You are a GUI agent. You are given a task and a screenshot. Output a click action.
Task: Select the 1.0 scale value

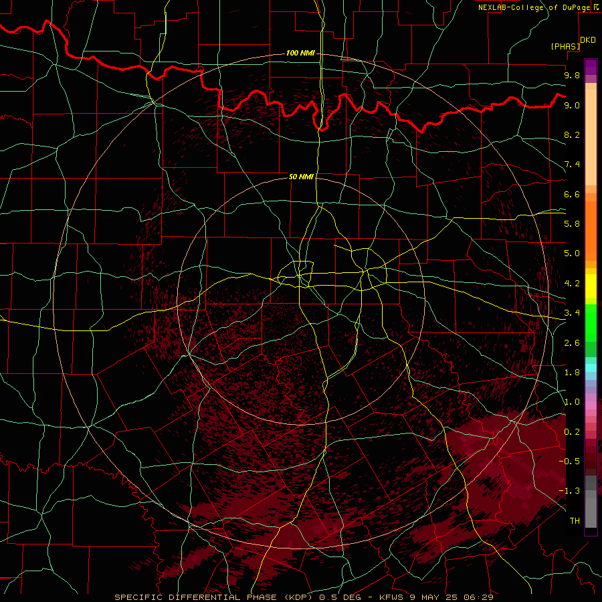pyautogui.click(x=572, y=402)
